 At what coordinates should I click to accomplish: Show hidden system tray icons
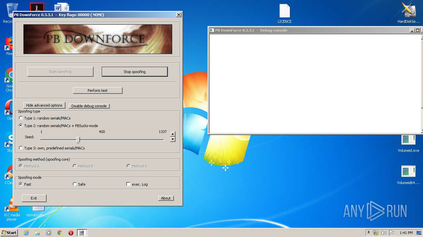pyautogui.click(x=368, y=233)
